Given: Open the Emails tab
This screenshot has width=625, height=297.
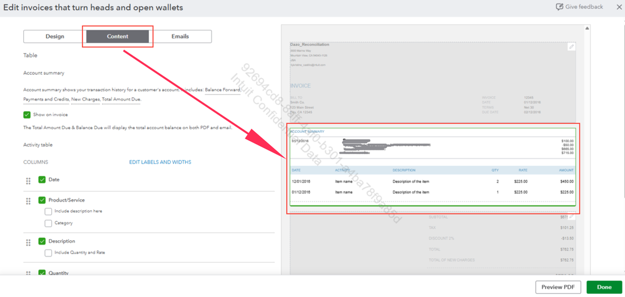Looking at the screenshot, I should click(180, 36).
